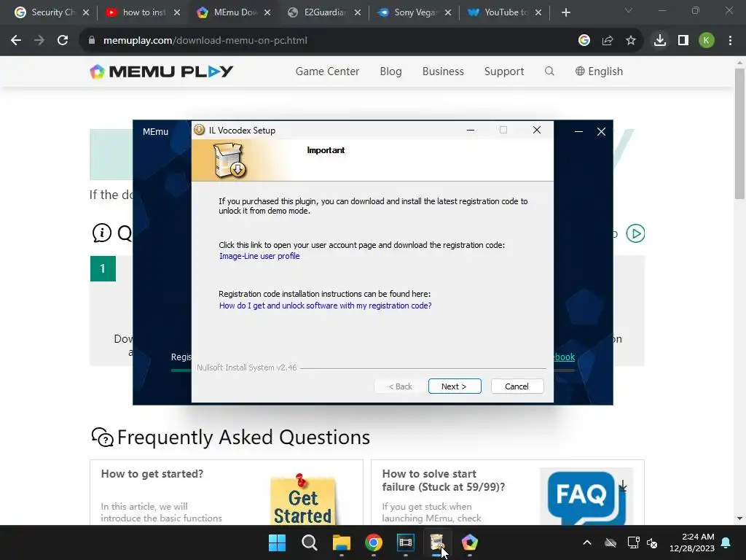Close the IL Vocodex Setup dialog
This screenshot has height=560, width=746.
point(537,130)
